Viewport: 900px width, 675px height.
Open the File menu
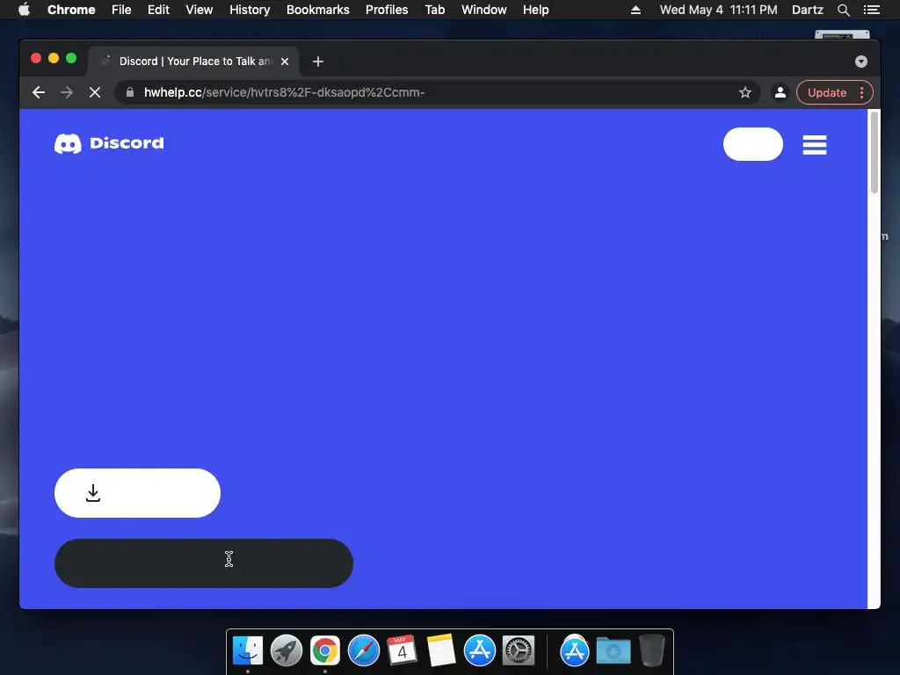(121, 10)
